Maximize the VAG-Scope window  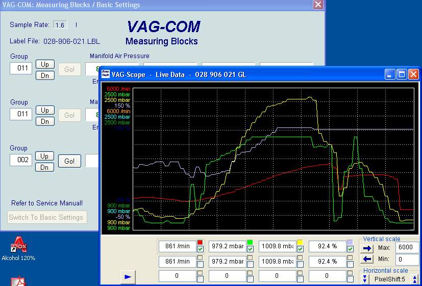point(402,74)
